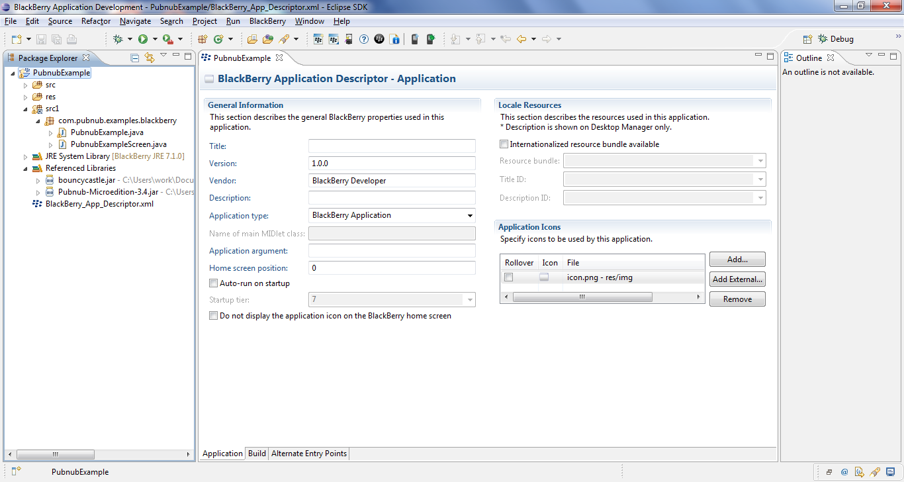The width and height of the screenshot is (904, 482).
Task: Click the Add External button for icons
Action: point(737,279)
